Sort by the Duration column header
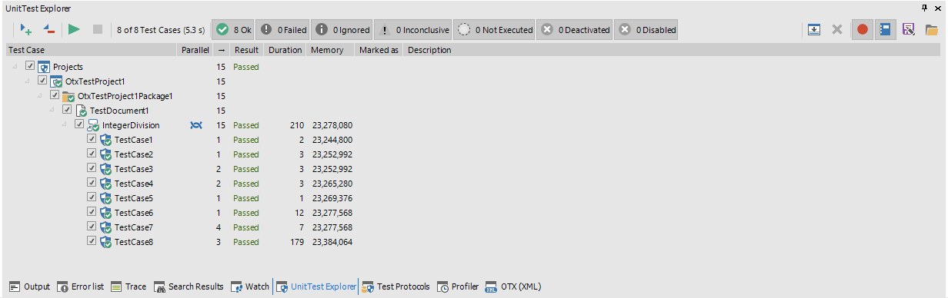The height and width of the screenshot is (298, 948). tap(285, 50)
